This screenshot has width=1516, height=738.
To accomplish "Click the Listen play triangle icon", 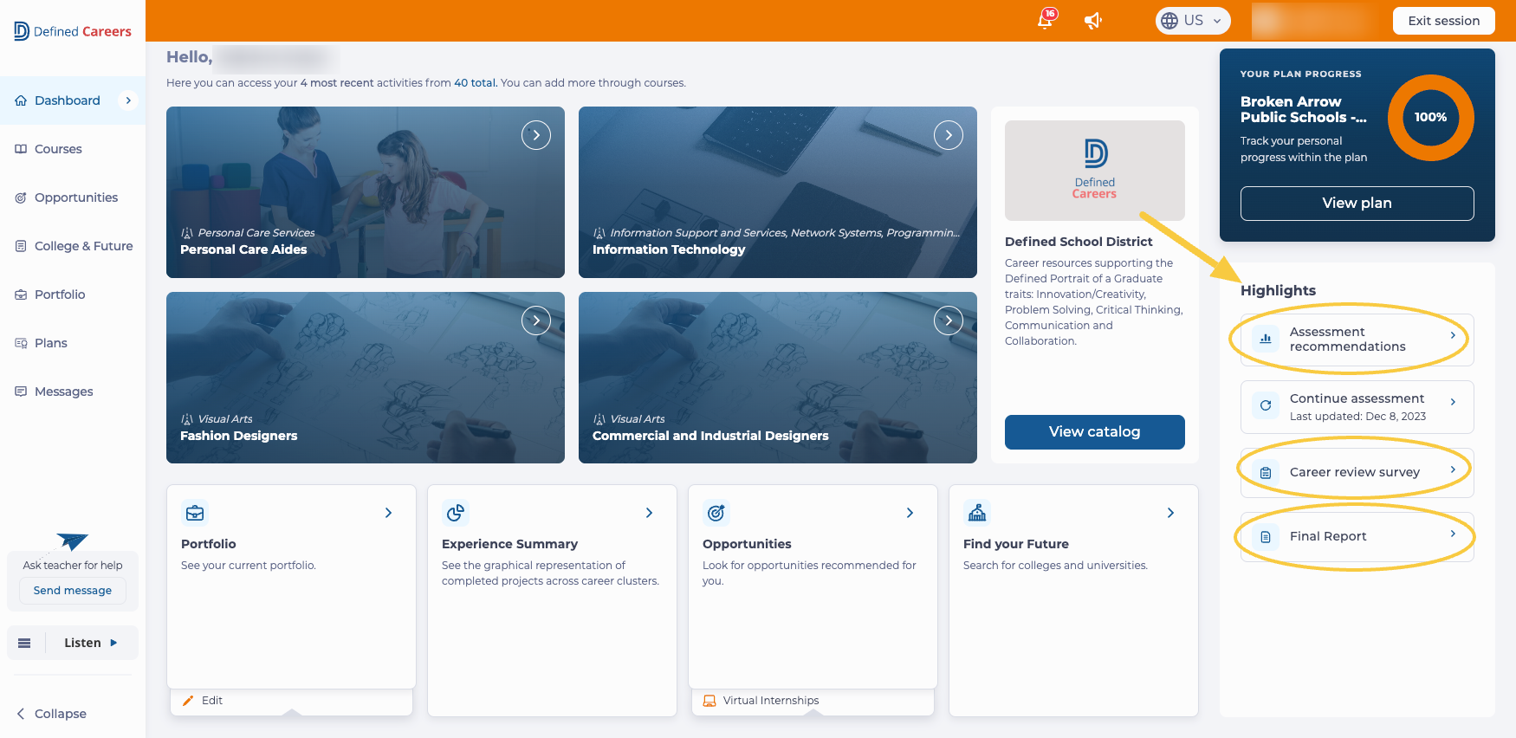I will tap(113, 643).
